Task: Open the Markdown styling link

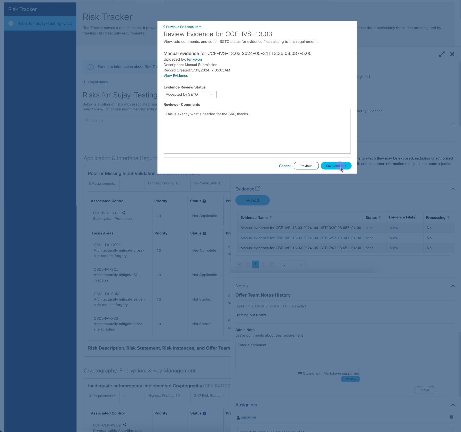Action: pyautogui.click(x=332, y=373)
